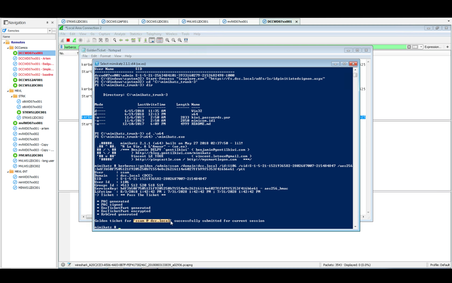Reset Wireshark text to normal size
Image resolution: width=452 pixels, height=283 pixels.
[x=180, y=41]
